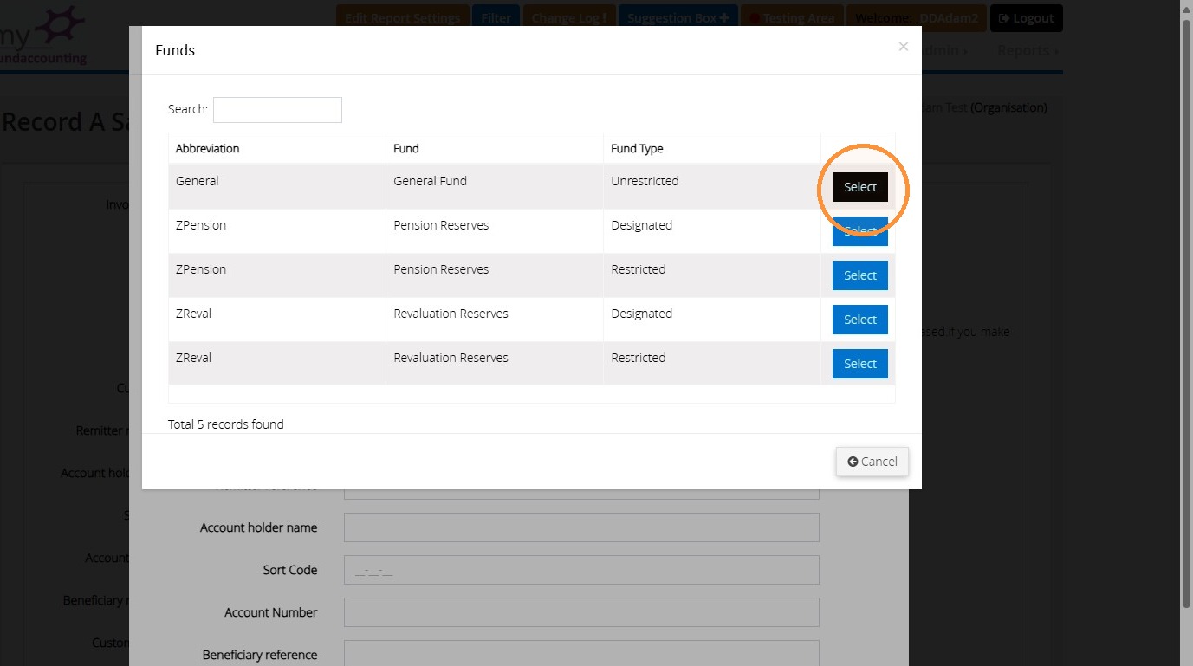This screenshot has width=1193, height=666.
Task: Click the General abbreviation cell
Action: click(x=276, y=186)
